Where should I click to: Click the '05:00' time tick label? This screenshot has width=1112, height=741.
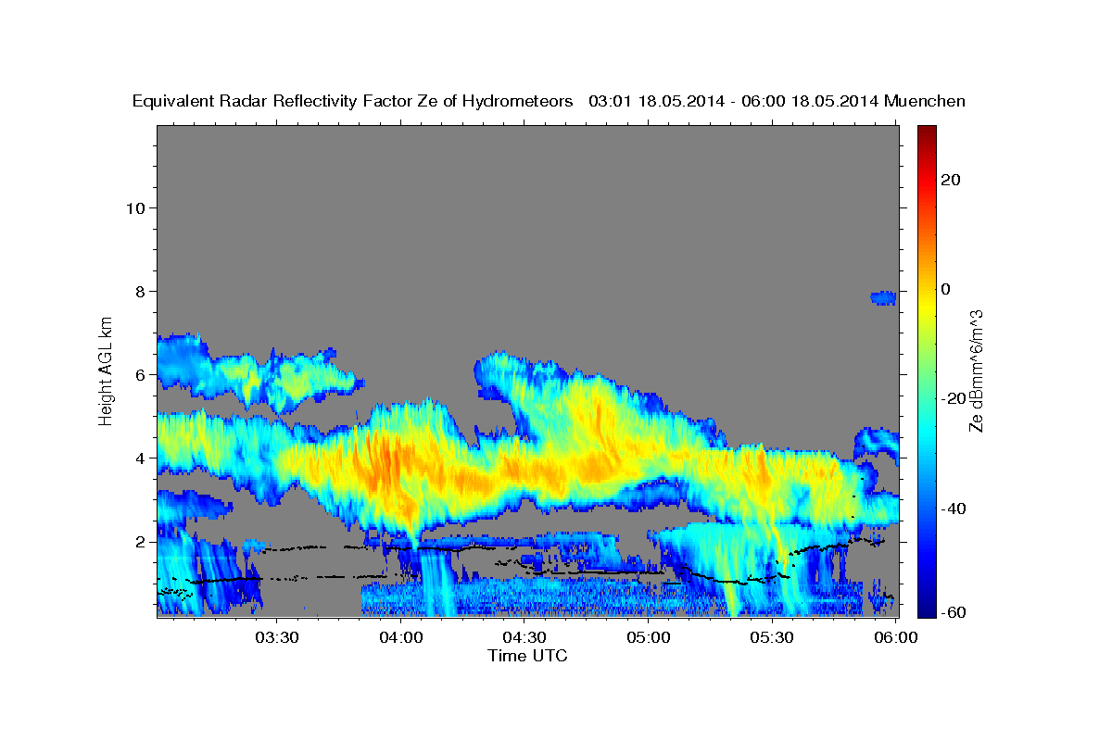(x=648, y=637)
